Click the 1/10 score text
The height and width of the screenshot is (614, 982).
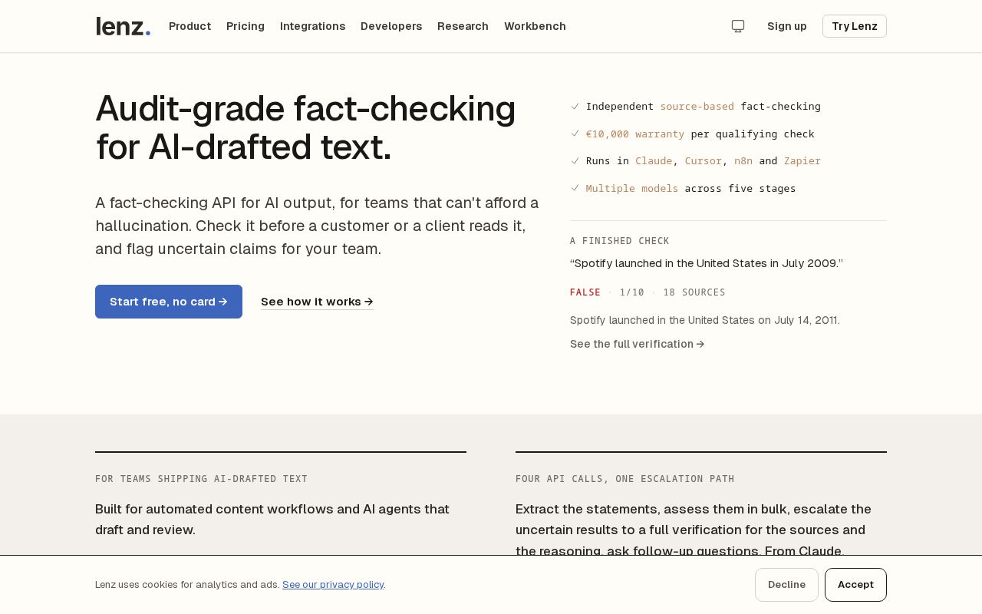[x=632, y=292]
